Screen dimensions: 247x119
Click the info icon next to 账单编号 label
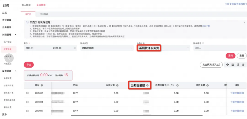(x=203, y=43)
